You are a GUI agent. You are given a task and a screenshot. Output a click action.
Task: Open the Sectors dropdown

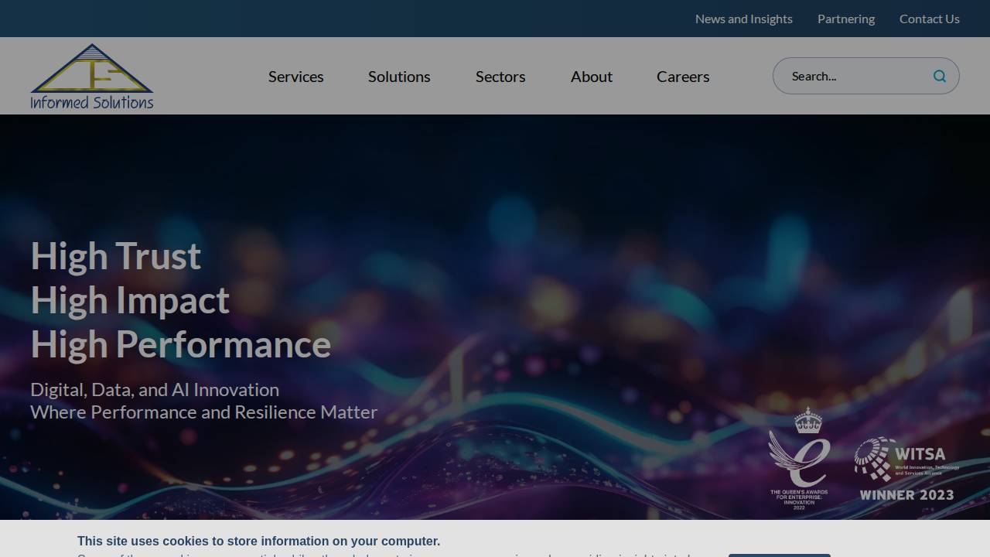[500, 76]
